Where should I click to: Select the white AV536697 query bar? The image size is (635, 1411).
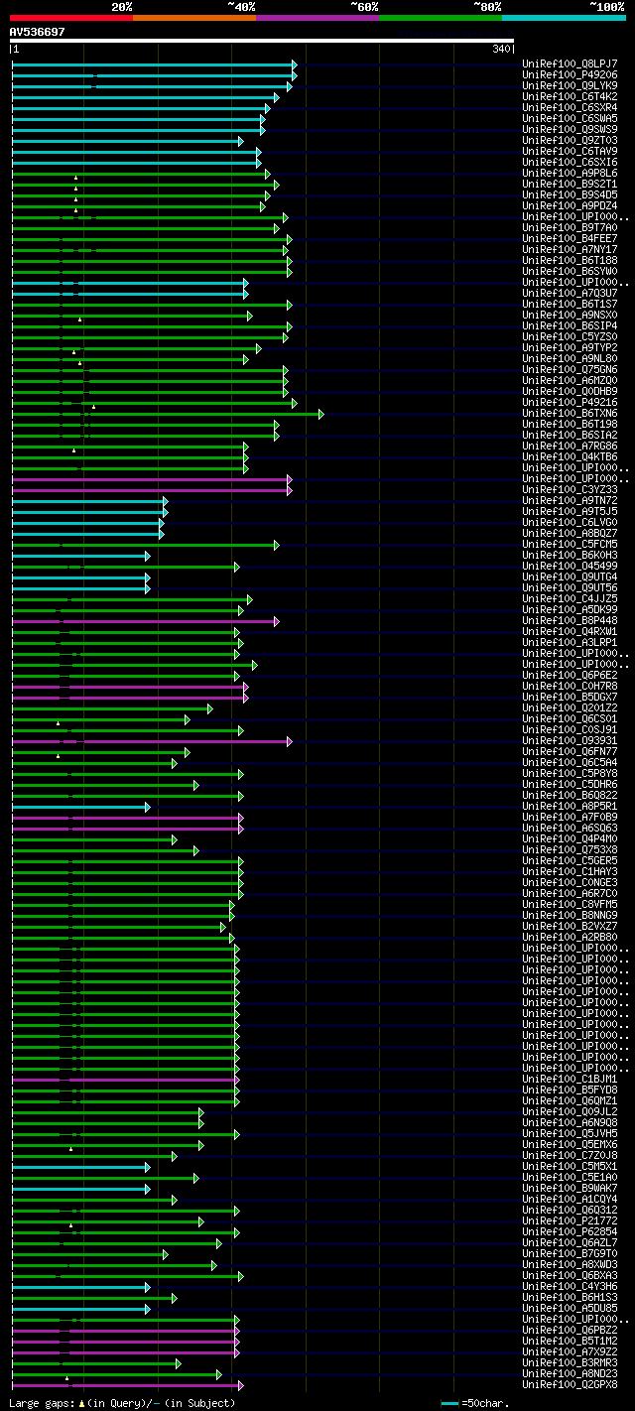[x=263, y=41]
